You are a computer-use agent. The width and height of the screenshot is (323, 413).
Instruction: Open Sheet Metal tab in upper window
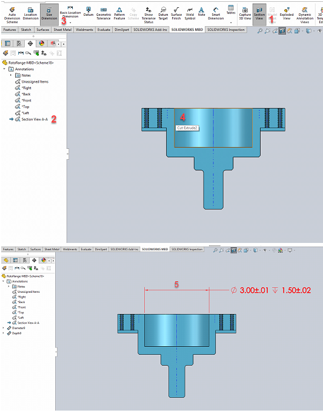62,30
